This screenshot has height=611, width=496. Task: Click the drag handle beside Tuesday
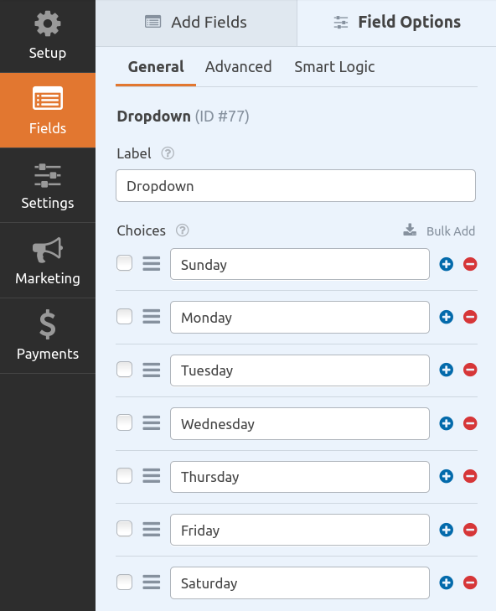[151, 370]
